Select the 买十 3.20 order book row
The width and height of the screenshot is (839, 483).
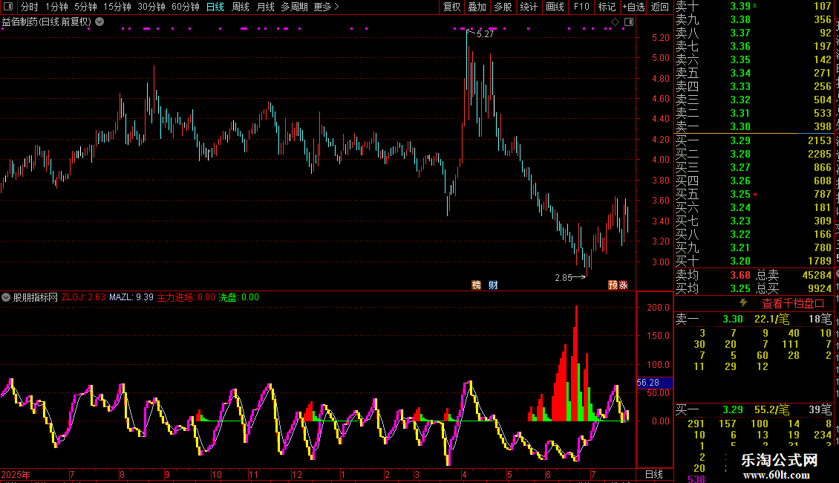754,261
